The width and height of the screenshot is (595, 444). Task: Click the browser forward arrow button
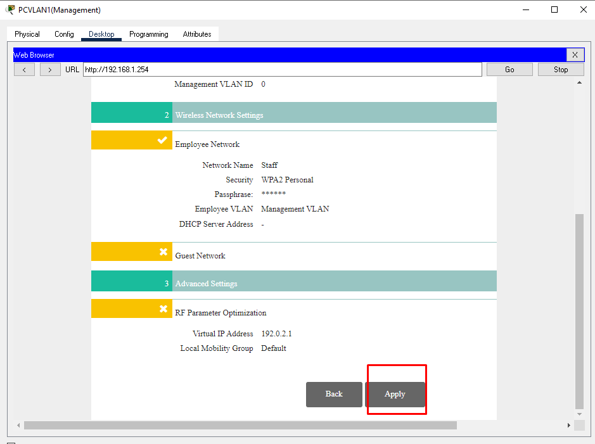click(x=49, y=70)
